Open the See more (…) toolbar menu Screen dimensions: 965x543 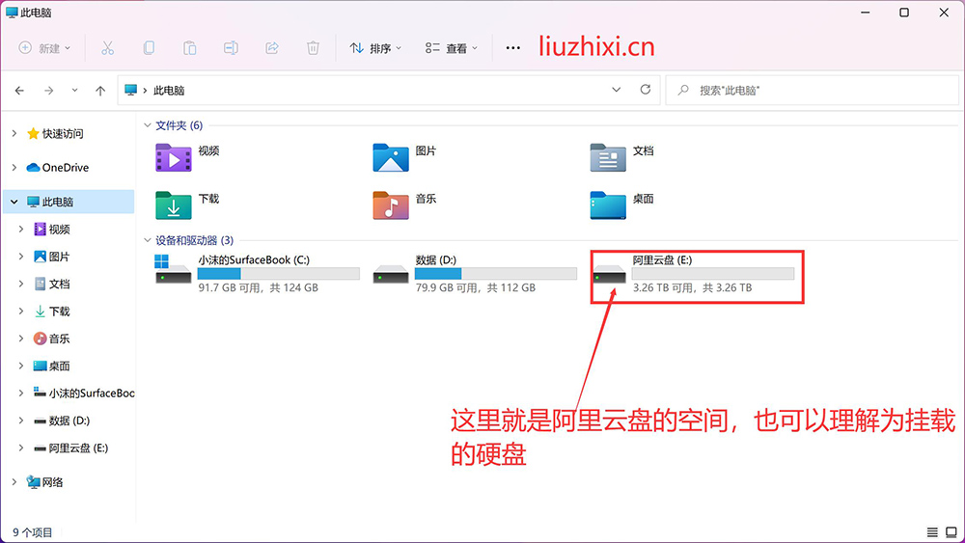[513, 47]
